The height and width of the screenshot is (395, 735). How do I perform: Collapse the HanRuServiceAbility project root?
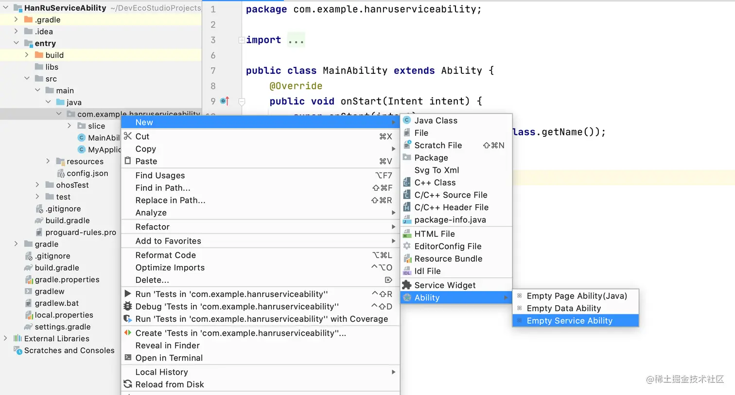[6, 8]
